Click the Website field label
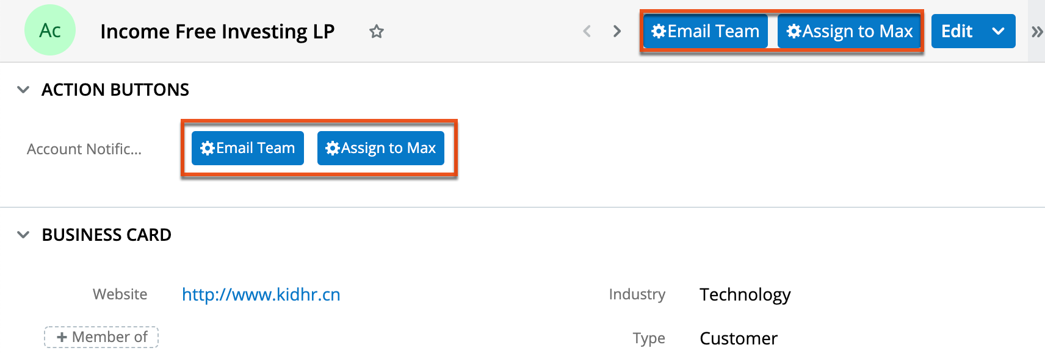Image resolution: width=1045 pixels, height=353 pixels. pos(120,294)
